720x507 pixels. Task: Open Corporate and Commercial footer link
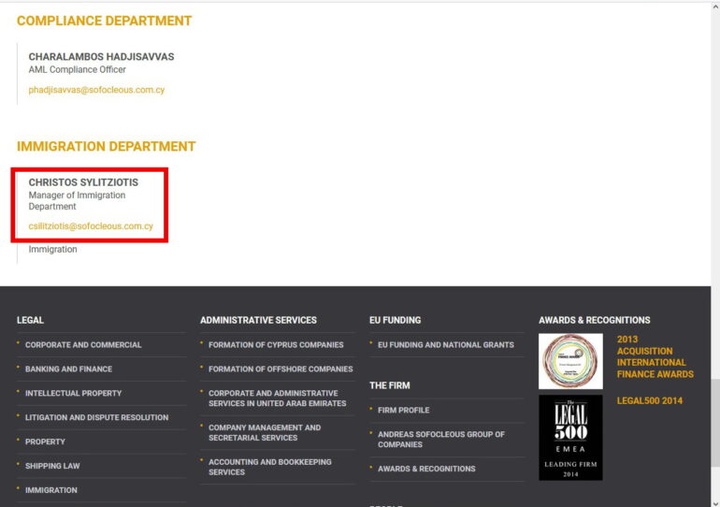click(83, 345)
